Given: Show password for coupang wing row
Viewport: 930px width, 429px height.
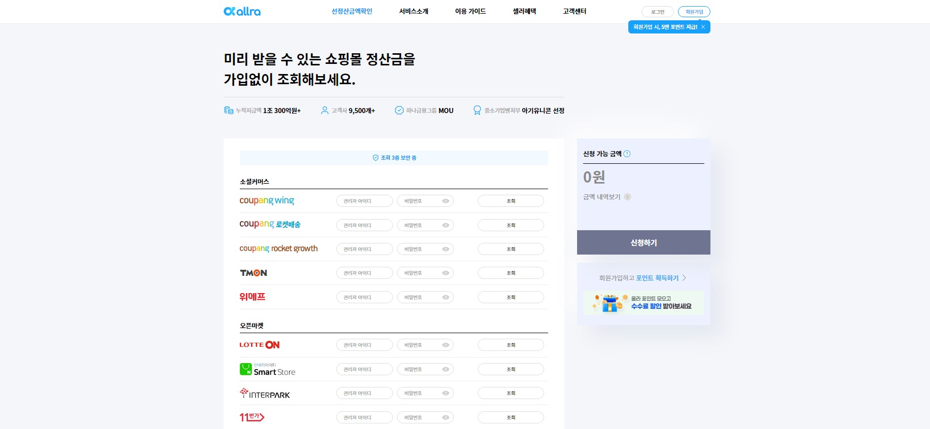Looking at the screenshot, I should point(446,201).
